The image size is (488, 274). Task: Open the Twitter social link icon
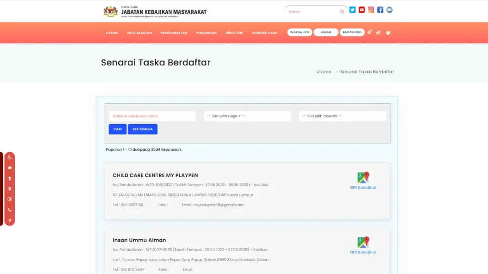click(x=352, y=10)
